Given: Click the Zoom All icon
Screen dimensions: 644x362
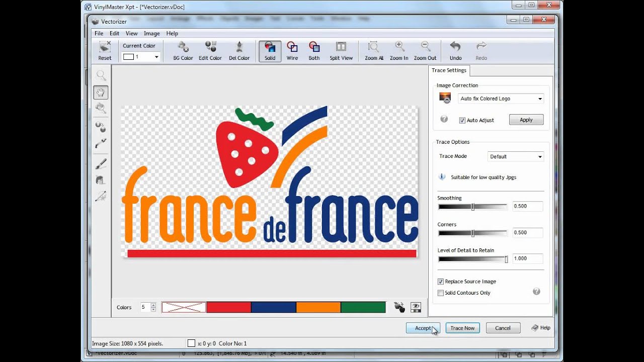Looking at the screenshot, I should [x=374, y=51].
